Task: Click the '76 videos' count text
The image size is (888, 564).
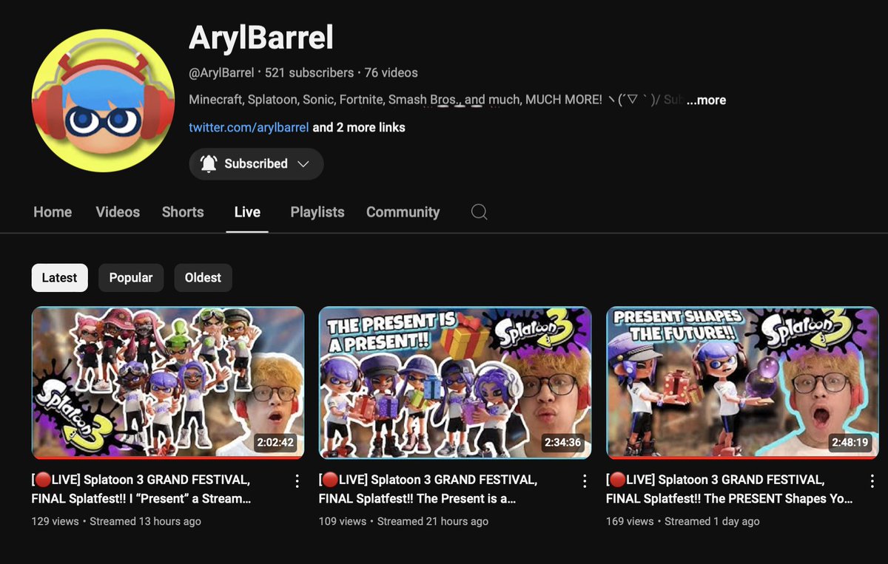Action: pos(391,72)
